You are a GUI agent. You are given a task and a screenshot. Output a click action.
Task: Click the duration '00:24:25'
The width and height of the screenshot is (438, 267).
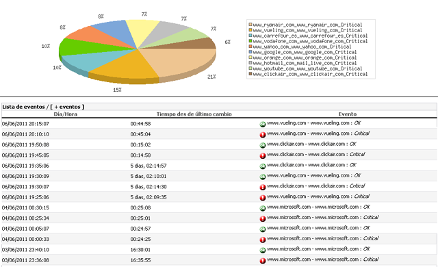pos(140,240)
